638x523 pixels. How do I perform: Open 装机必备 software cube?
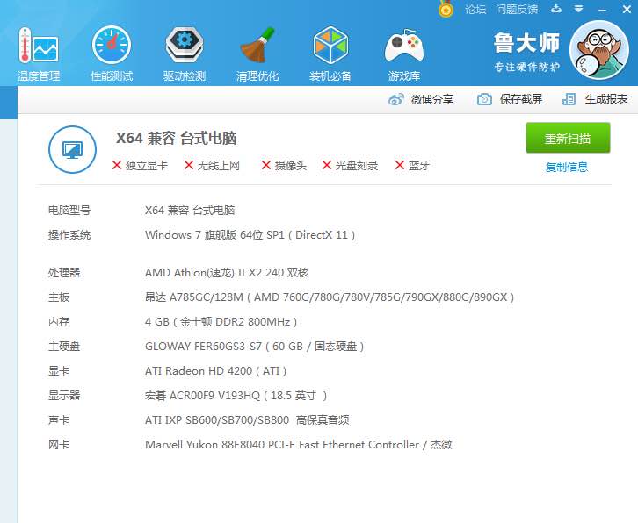pos(330,54)
